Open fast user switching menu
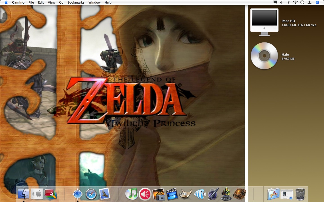Image resolution: width=324 pixels, height=202 pixels. coord(310,3)
